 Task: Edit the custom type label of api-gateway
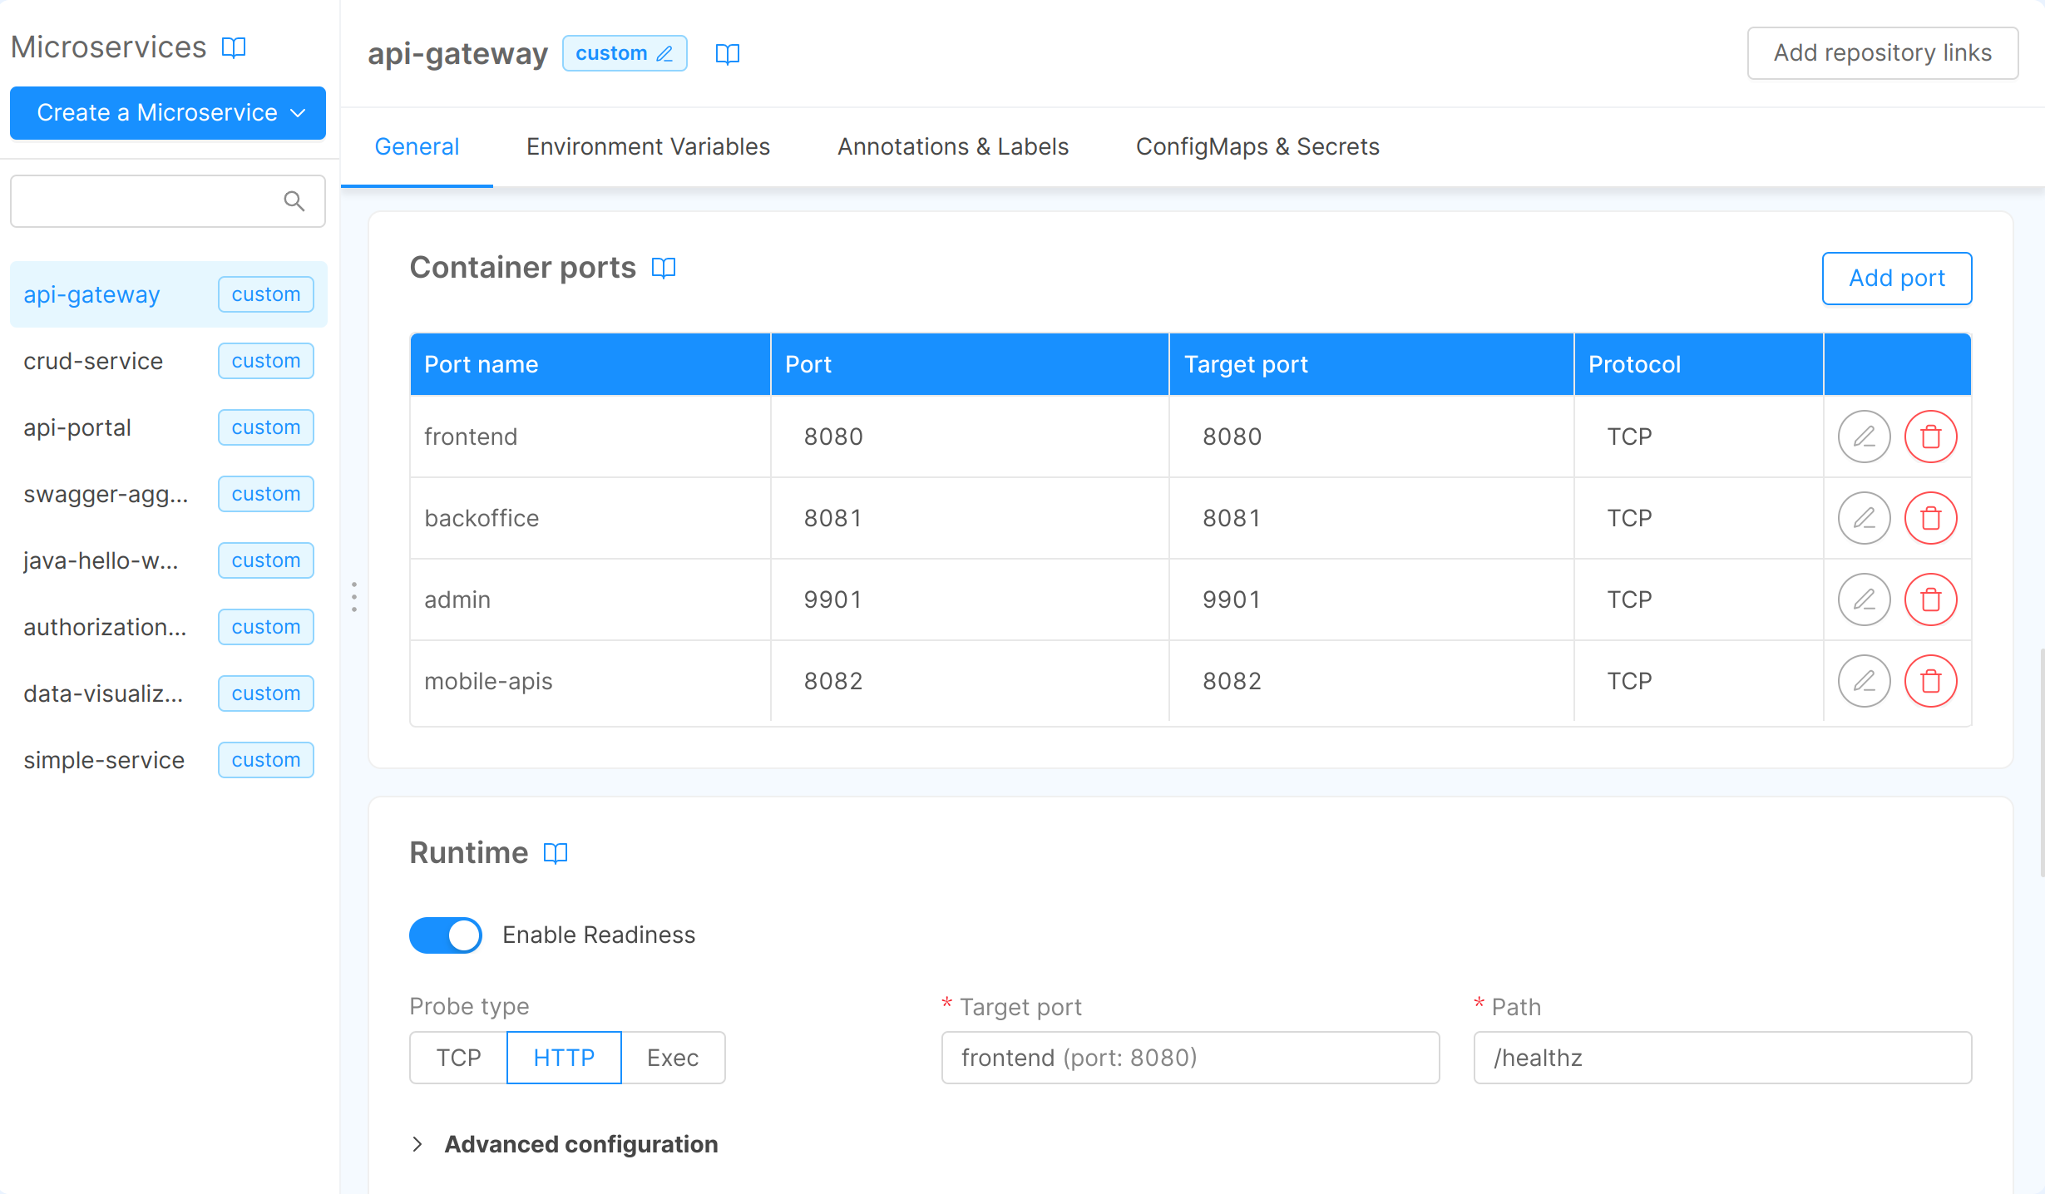tap(664, 52)
